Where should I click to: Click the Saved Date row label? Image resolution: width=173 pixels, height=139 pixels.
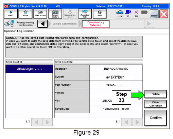click(72, 109)
